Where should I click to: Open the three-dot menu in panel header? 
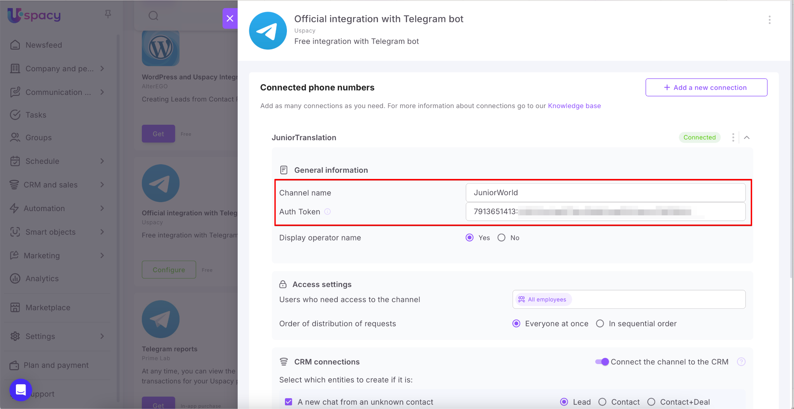pos(769,20)
